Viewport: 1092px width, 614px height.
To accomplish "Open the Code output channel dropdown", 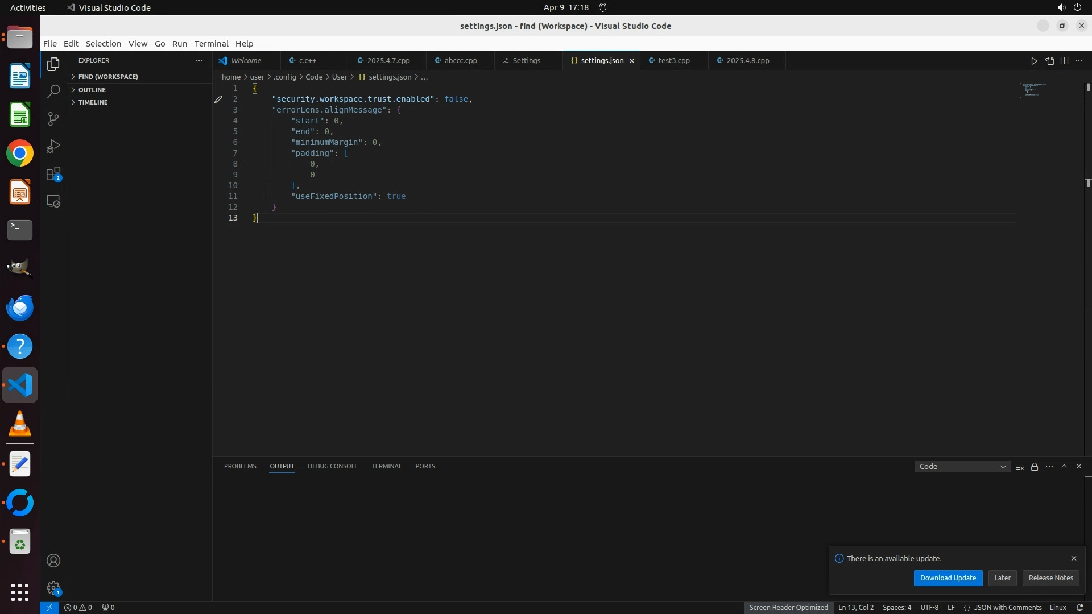I will (962, 467).
